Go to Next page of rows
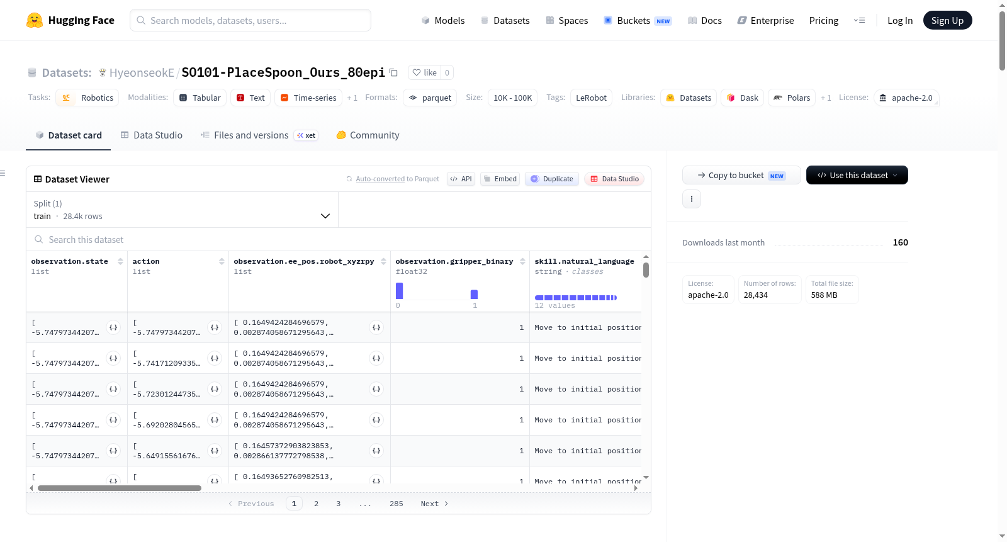The image size is (1007, 542). (434, 504)
